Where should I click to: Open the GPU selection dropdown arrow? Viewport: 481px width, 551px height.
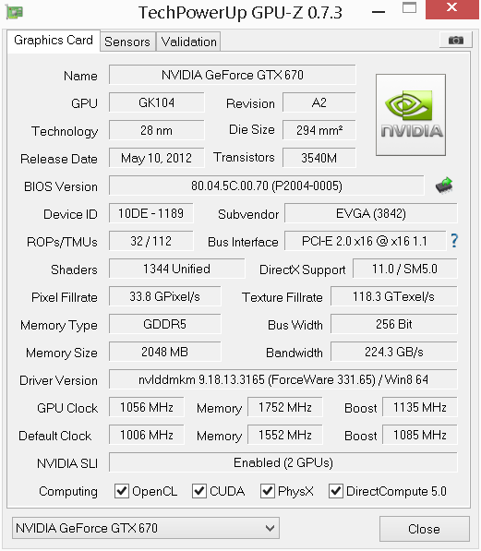pos(270,528)
